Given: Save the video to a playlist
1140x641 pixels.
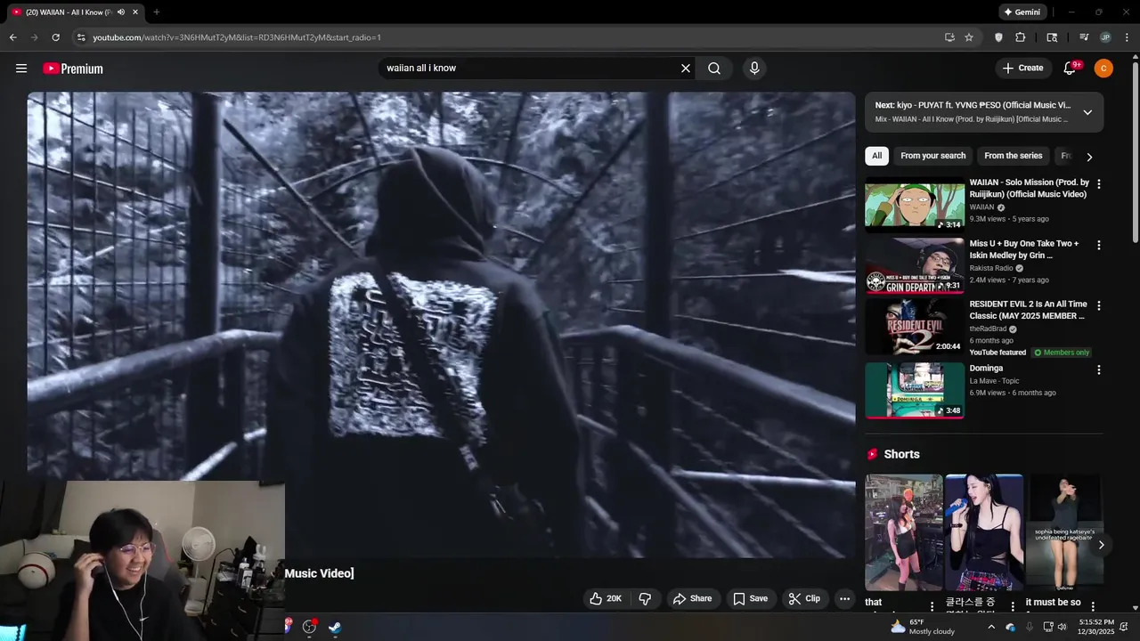Looking at the screenshot, I should 750,599.
